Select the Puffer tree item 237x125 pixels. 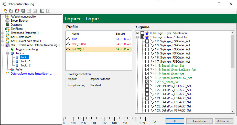(19, 70)
